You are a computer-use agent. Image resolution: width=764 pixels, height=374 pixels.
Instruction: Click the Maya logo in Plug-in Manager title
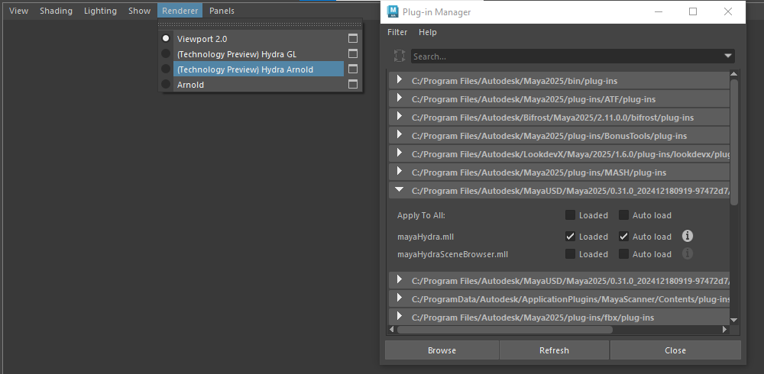pos(392,11)
